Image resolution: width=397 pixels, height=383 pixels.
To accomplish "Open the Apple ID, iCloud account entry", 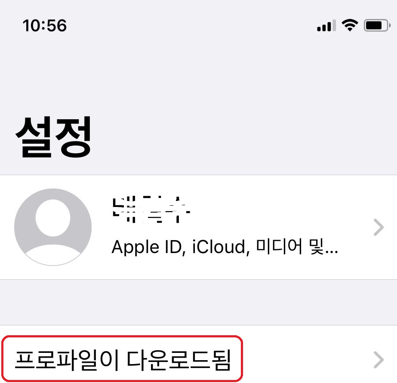I will coord(199,227).
